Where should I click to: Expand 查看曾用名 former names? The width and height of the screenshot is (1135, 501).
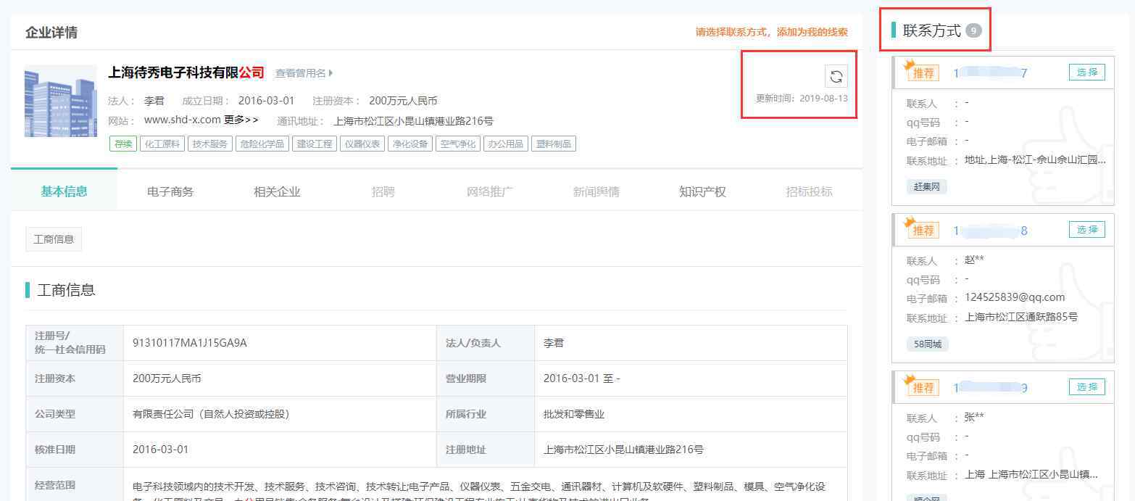coord(304,73)
